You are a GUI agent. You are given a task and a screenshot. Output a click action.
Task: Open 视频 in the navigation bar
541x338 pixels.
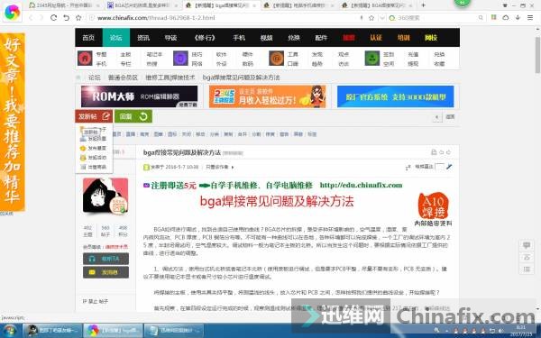coord(266,38)
